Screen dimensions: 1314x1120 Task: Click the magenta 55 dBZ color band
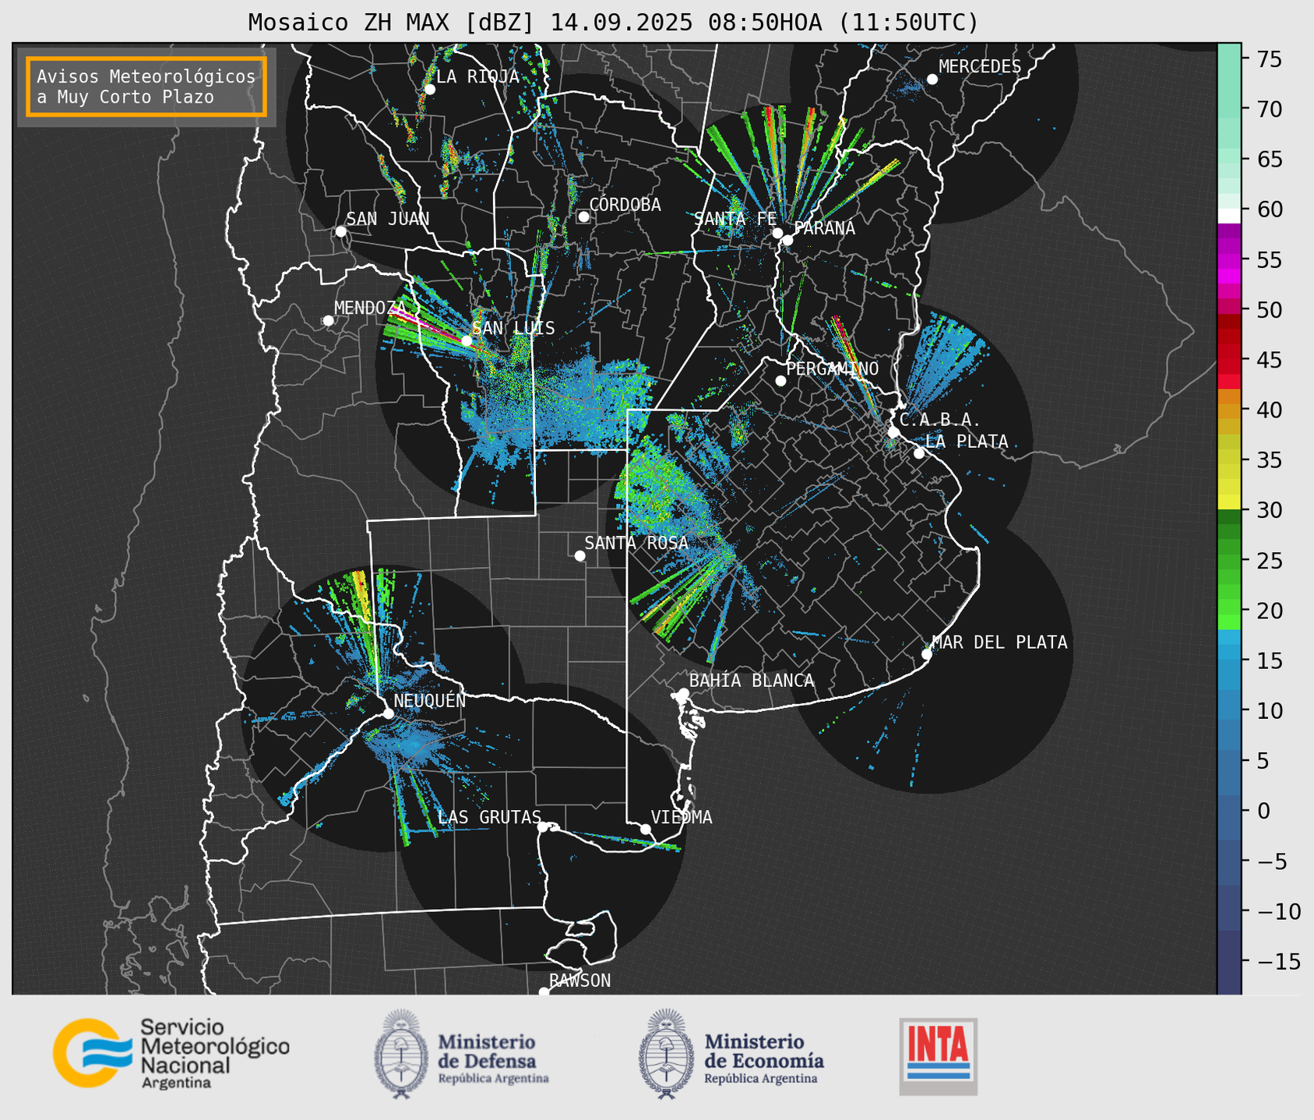pos(1229,261)
